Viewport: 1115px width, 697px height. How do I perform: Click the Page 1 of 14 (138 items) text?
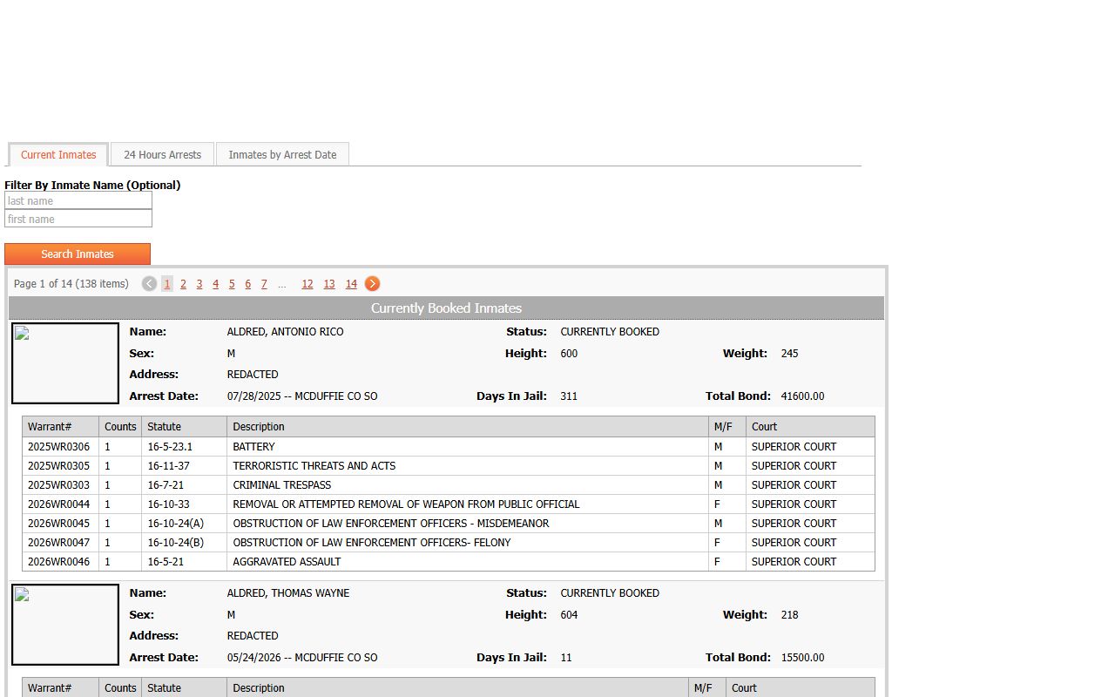[71, 284]
